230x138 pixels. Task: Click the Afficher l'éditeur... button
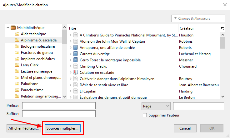click(24, 128)
